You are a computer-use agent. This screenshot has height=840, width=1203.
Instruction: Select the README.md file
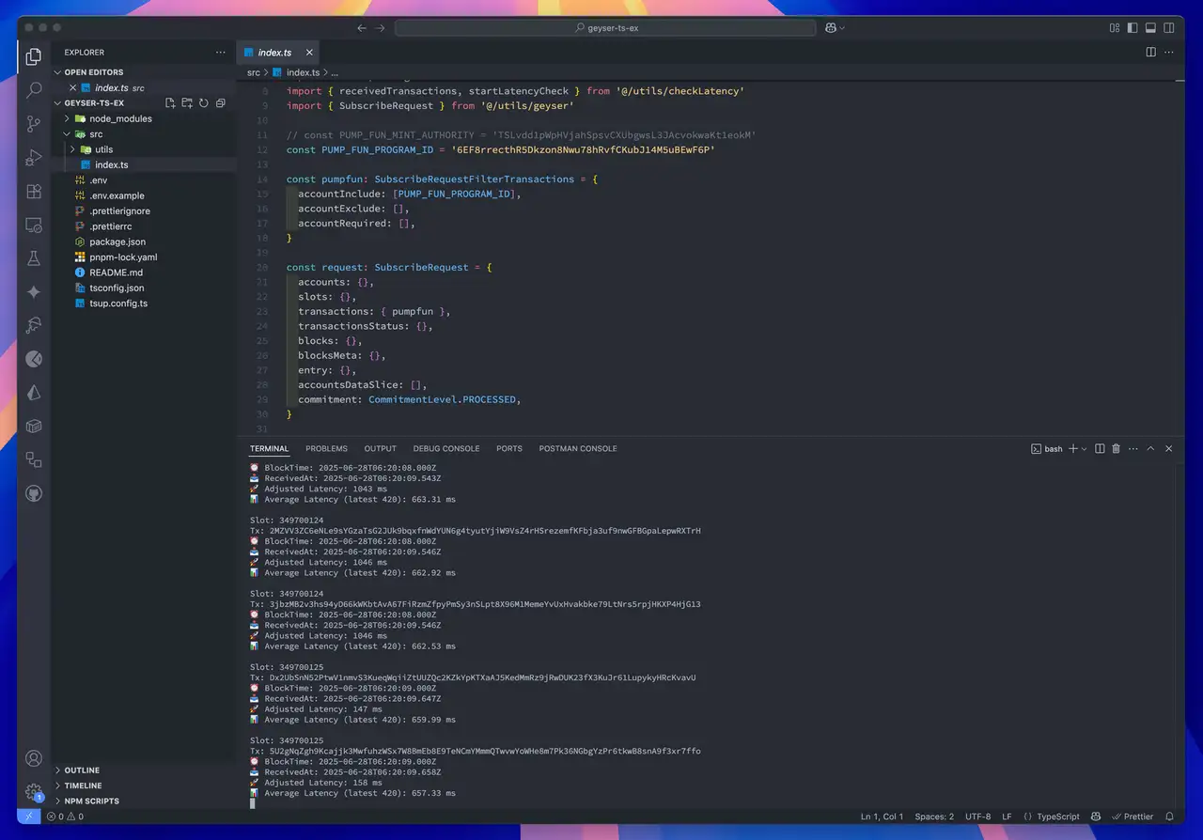[x=115, y=272]
